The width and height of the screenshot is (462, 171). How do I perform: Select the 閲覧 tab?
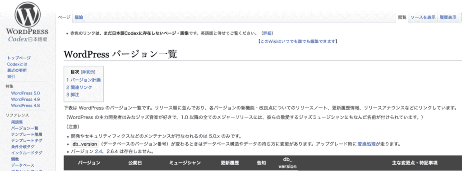(x=402, y=18)
